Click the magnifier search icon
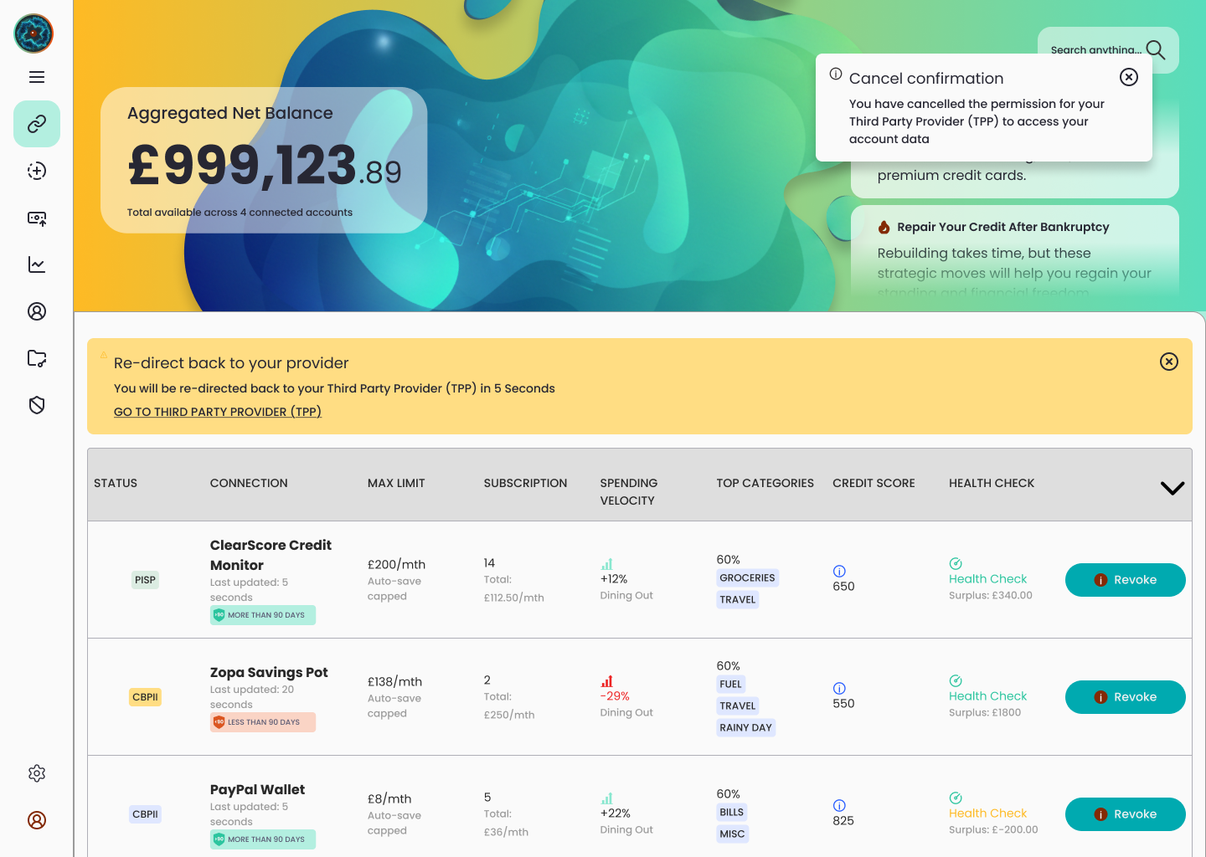Screen dimensions: 1206x857 pos(1156,49)
